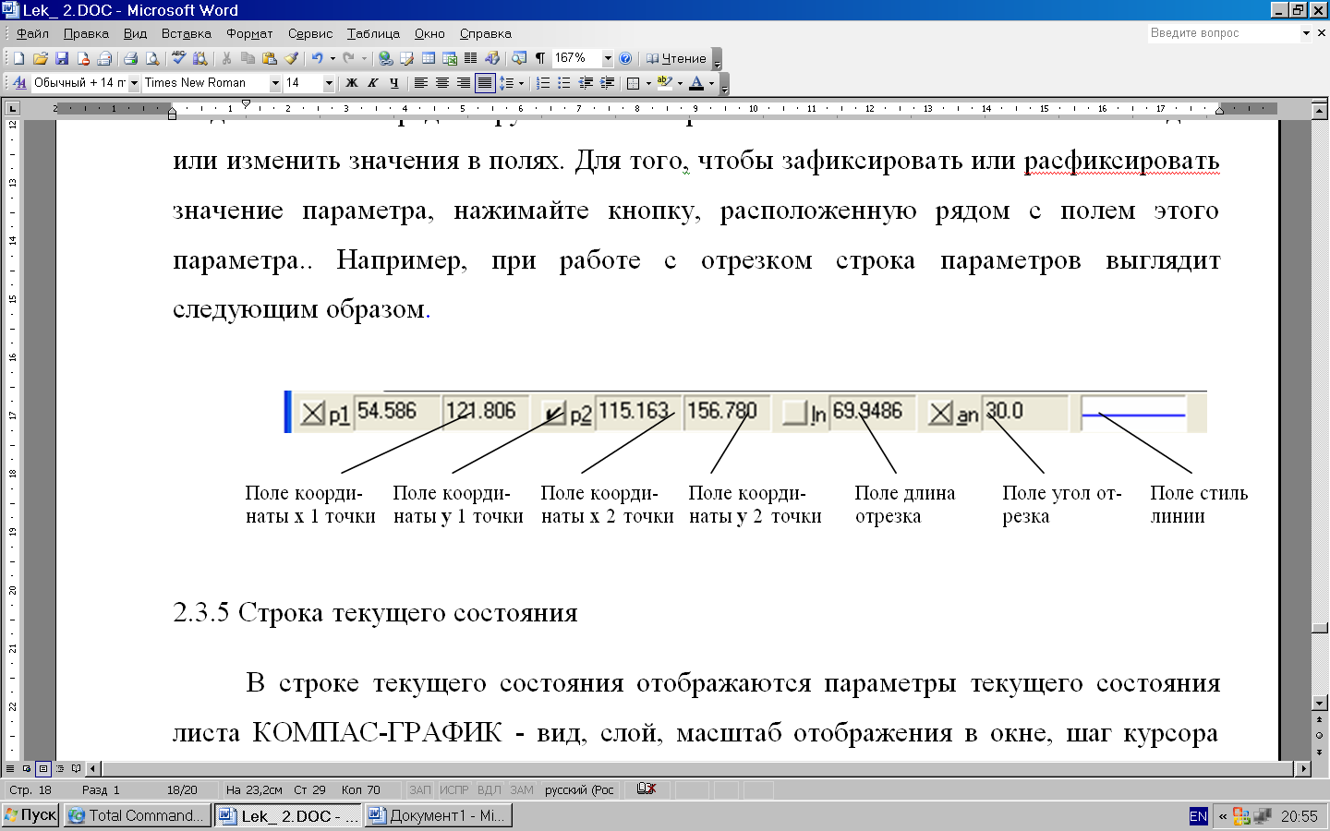Image resolution: width=1330 pixels, height=831 pixels.
Task: Click the Permission icon in toolbar
Action: click(x=83, y=58)
